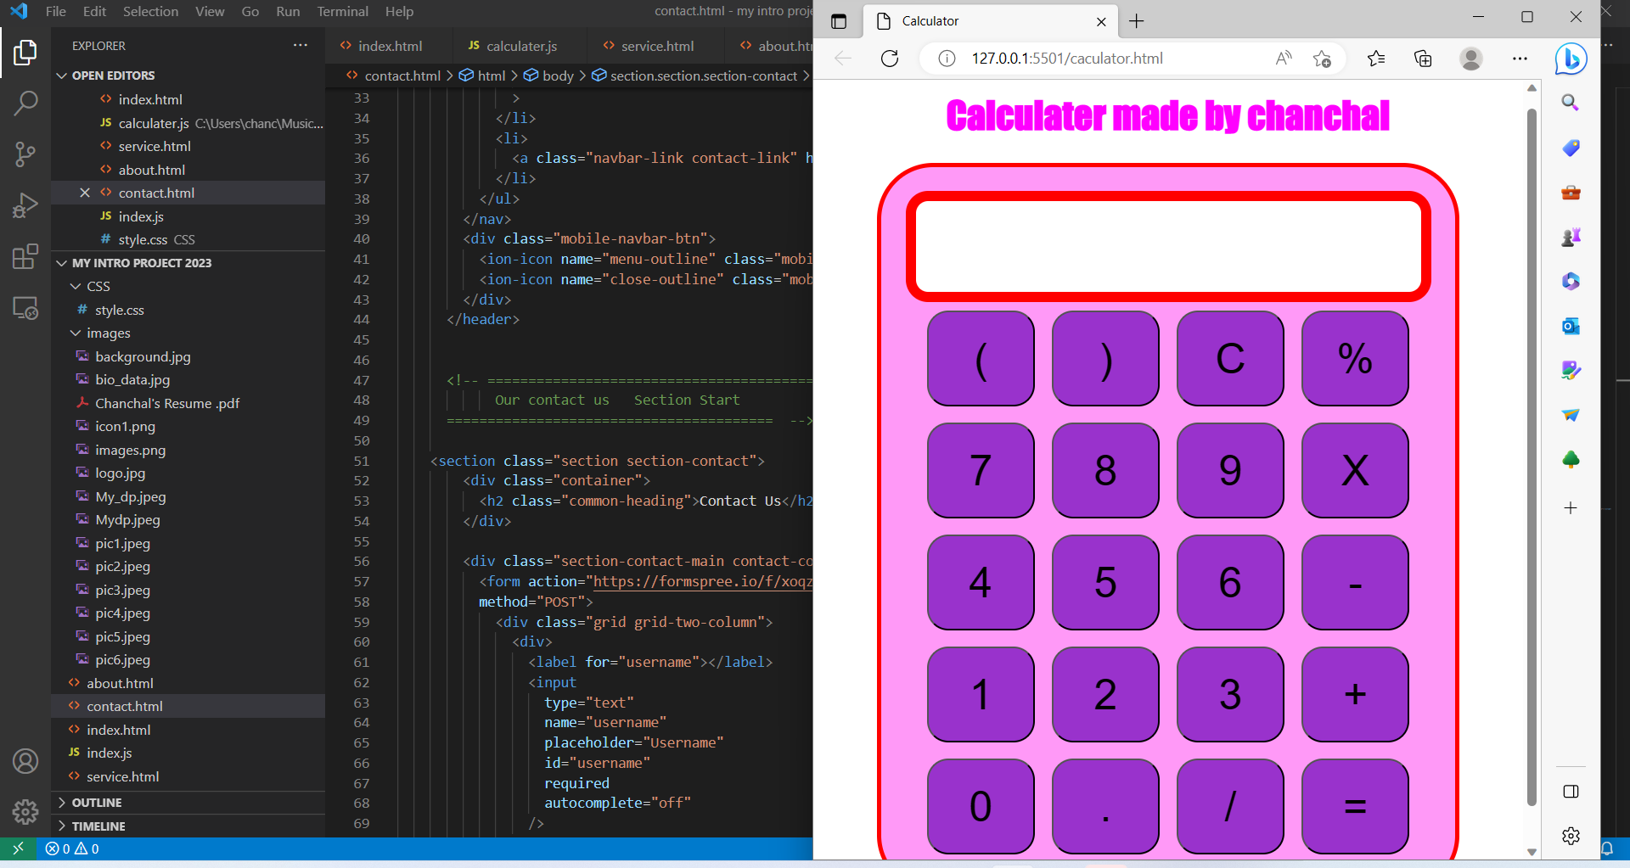The image size is (1630, 868).
Task: Select section.section.section-contact breadcrumb
Action: pos(704,76)
